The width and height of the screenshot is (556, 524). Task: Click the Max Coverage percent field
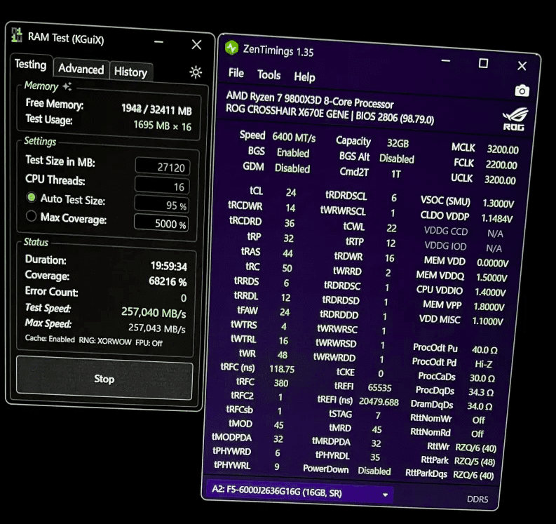(x=161, y=223)
